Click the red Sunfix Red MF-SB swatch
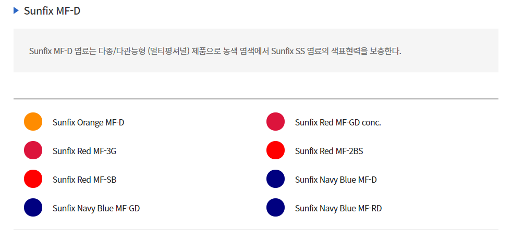Image resolution: width=512 pixels, height=241 pixels. pyautogui.click(x=33, y=179)
